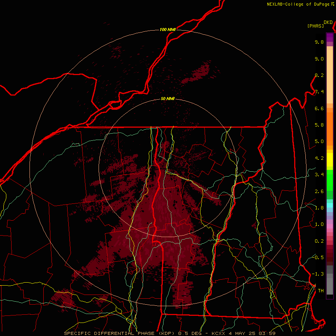
Task: Click the 6.6 legend value
Action: 319,108
